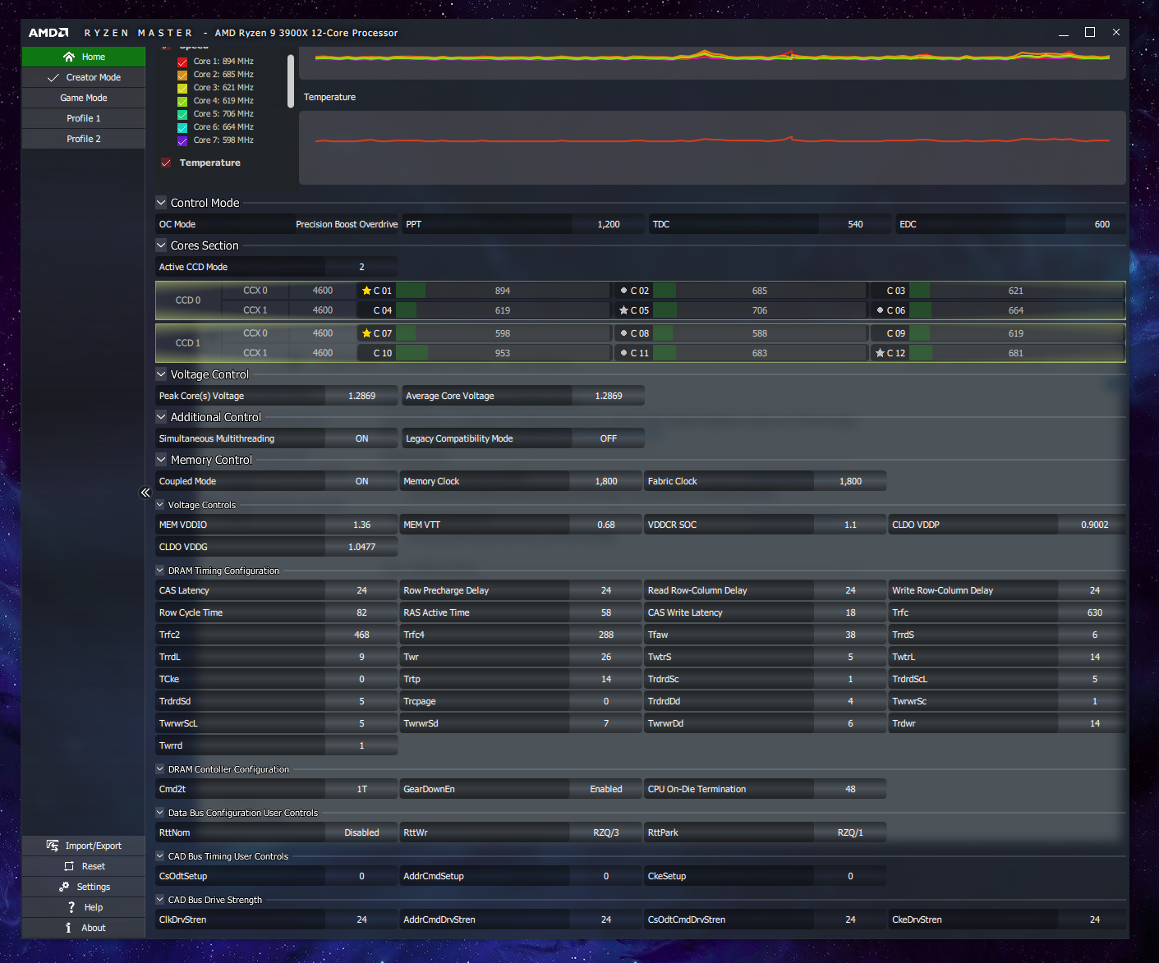The width and height of the screenshot is (1159, 963).
Task: Click the Temperature graph area
Action: 712,148
